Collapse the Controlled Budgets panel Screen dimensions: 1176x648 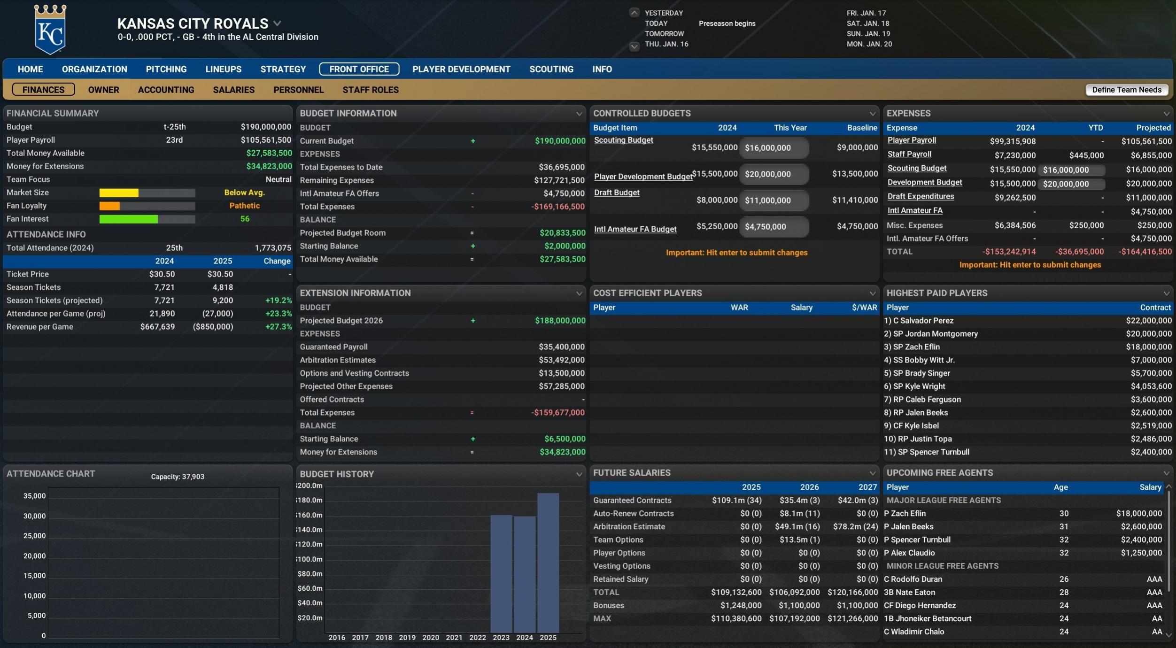pyautogui.click(x=872, y=113)
